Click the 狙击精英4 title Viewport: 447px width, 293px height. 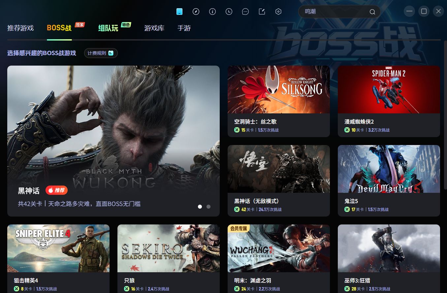[x=26, y=280]
